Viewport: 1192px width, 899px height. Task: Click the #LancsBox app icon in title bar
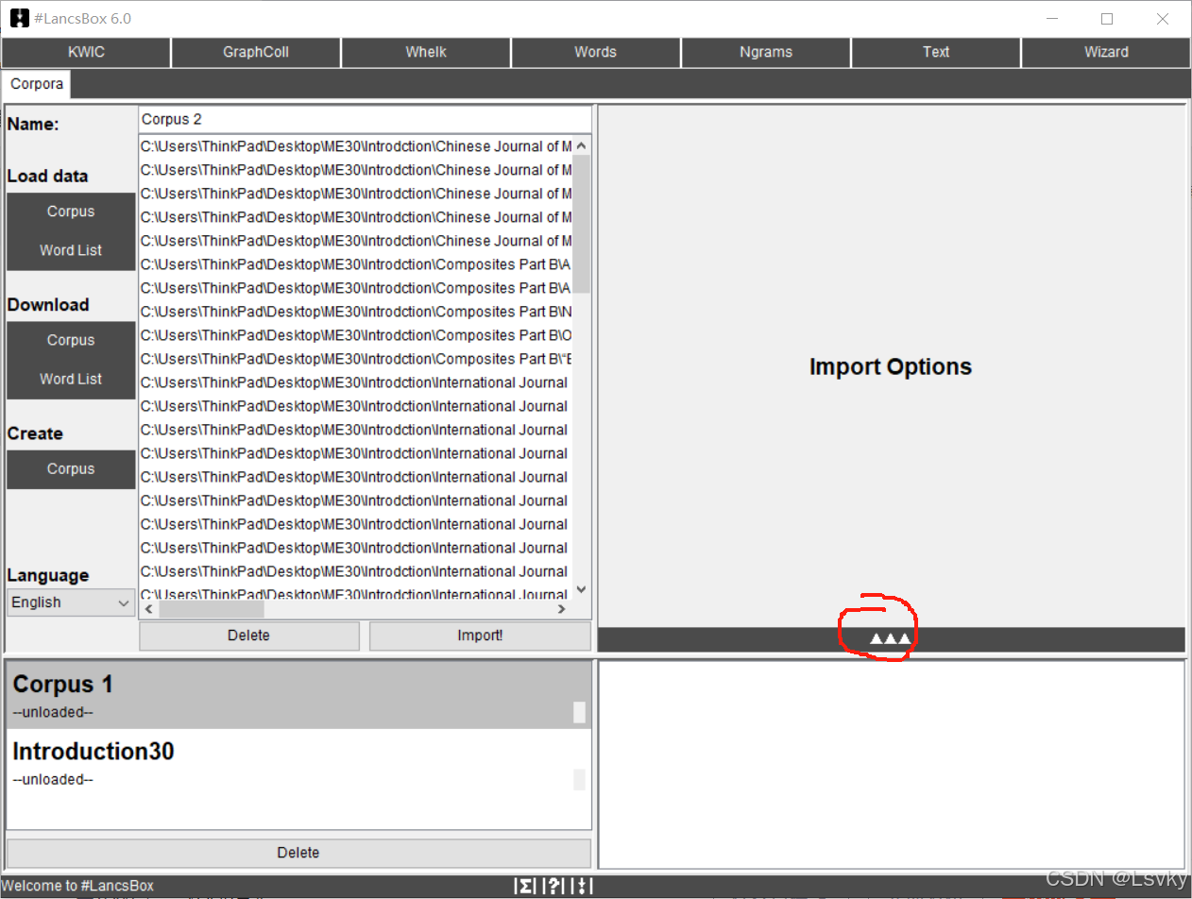point(20,18)
